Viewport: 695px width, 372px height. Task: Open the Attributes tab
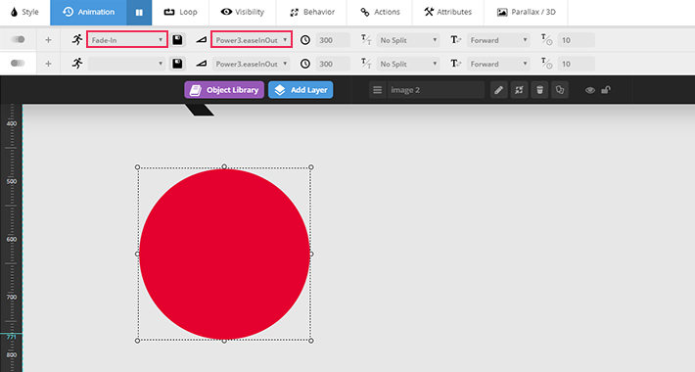[x=448, y=12]
